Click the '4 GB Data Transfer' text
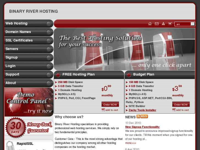The image size is (200, 150). coord(141,86)
